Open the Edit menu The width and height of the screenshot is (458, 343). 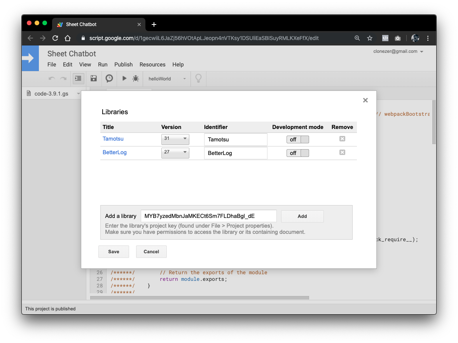coord(68,64)
